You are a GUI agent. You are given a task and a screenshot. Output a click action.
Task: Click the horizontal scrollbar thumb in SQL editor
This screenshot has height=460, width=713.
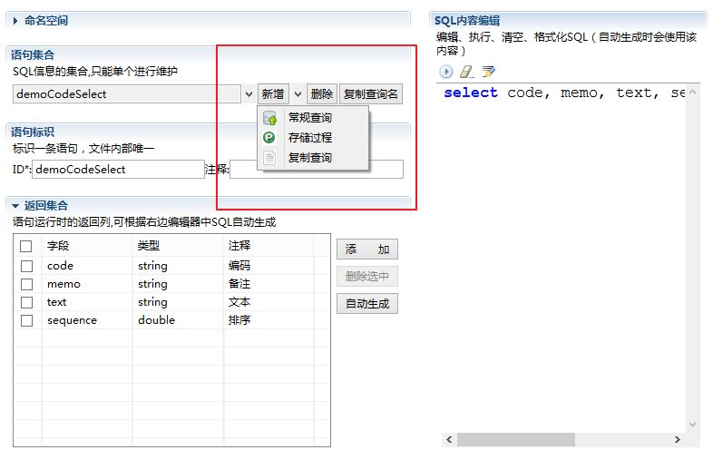[516, 439]
